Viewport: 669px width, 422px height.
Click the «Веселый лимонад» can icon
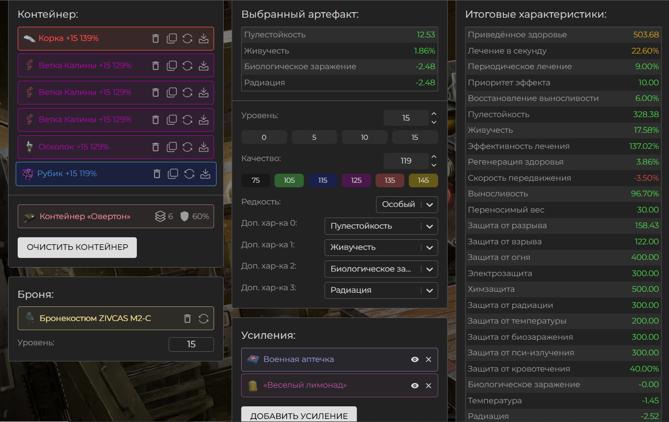click(x=253, y=385)
